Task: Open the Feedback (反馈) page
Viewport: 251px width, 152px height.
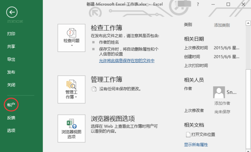Action: pos(11,118)
